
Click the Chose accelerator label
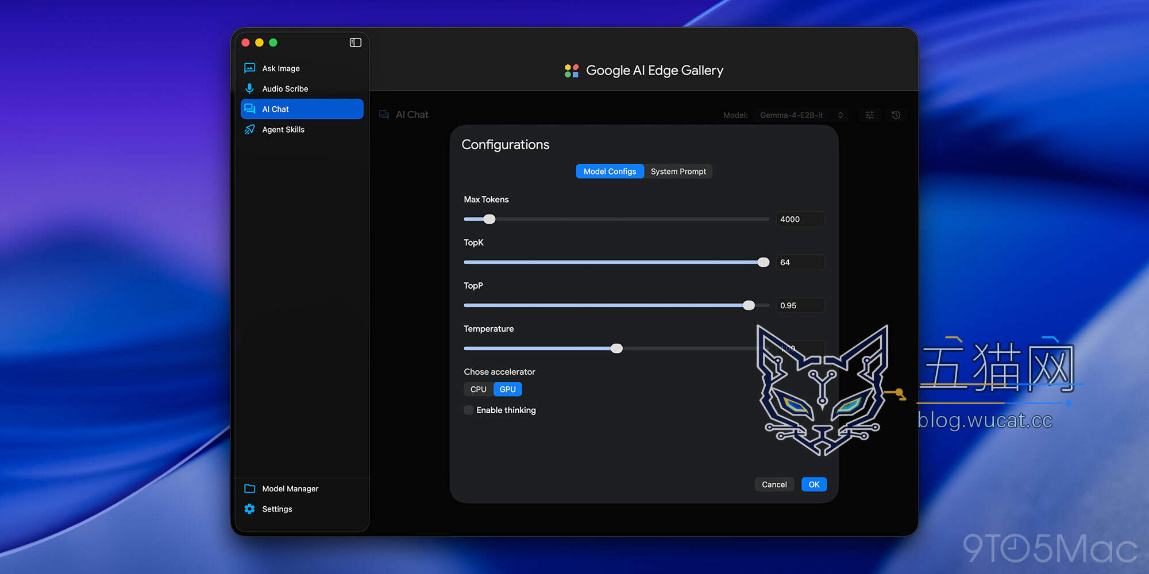(499, 372)
